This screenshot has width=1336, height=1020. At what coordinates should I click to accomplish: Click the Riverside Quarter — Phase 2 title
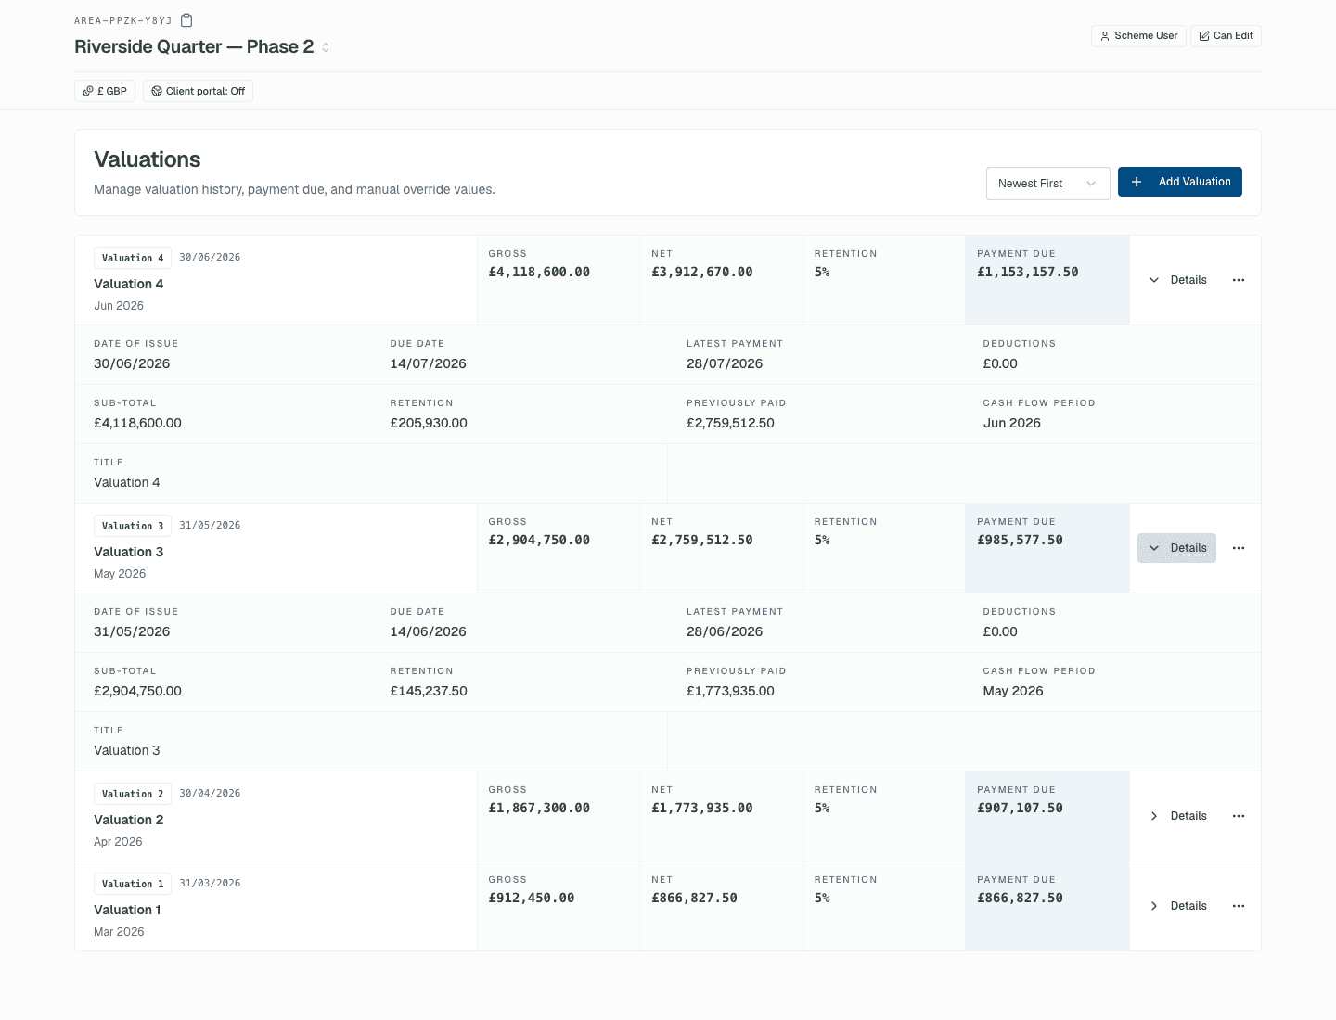194,47
